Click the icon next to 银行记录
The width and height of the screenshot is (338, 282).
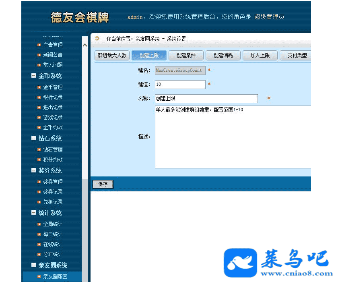pyautogui.click(x=39, y=97)
